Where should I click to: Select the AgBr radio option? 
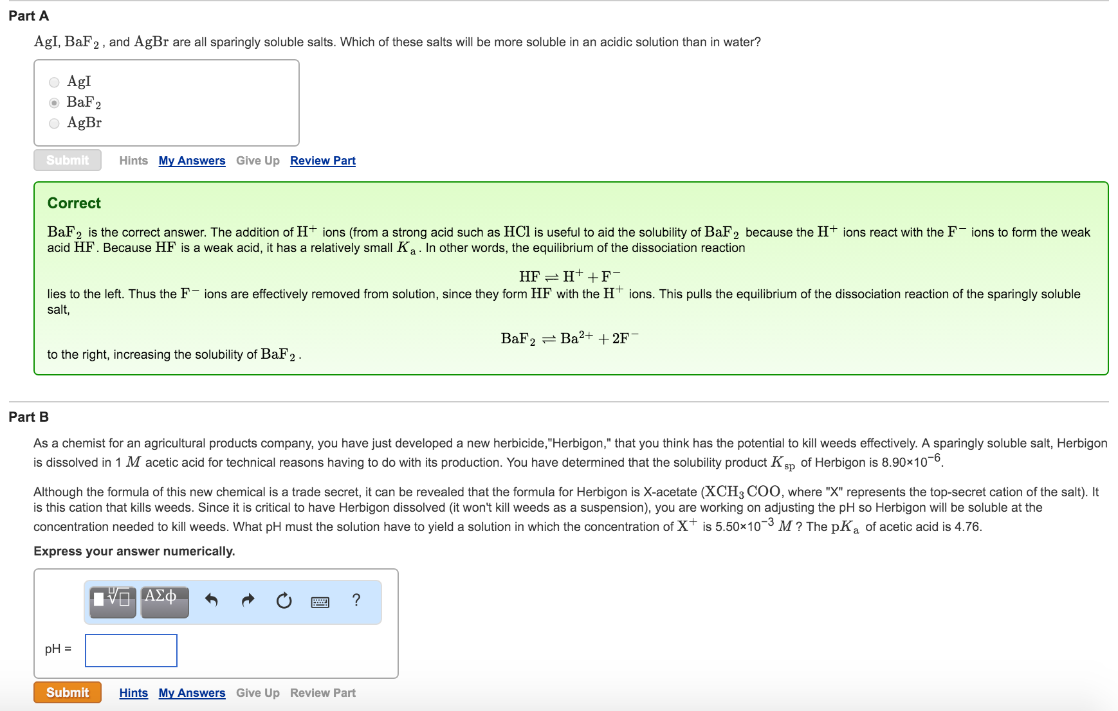pos(53,123)
